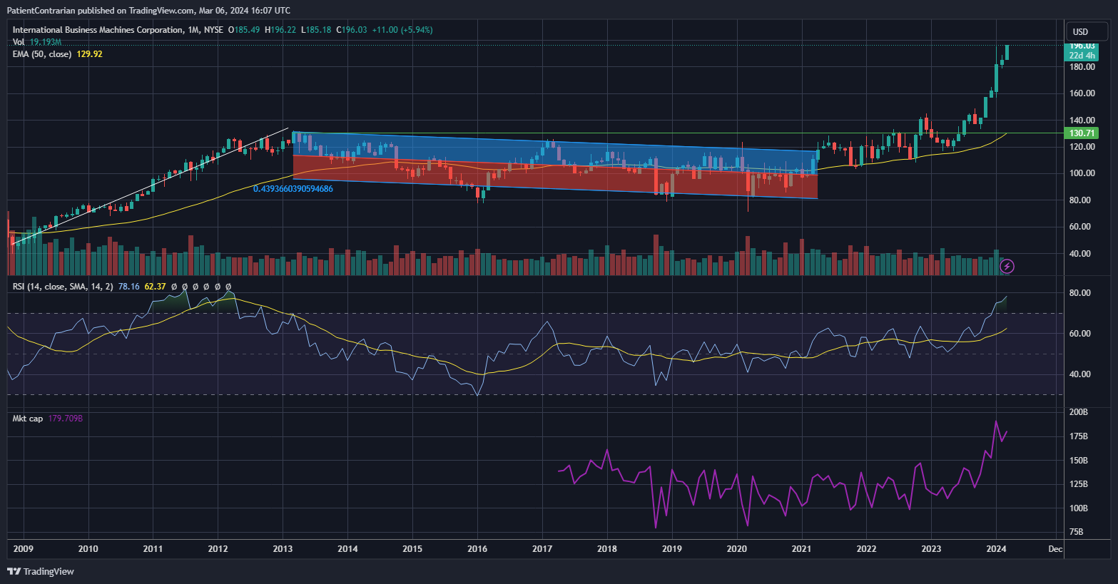Click the 2015 label on time axis

[412, 549]
